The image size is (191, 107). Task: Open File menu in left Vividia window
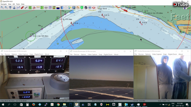(x=2, y=54)
